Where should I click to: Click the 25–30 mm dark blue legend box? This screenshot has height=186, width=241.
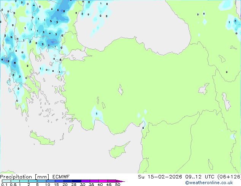(76, 181)
